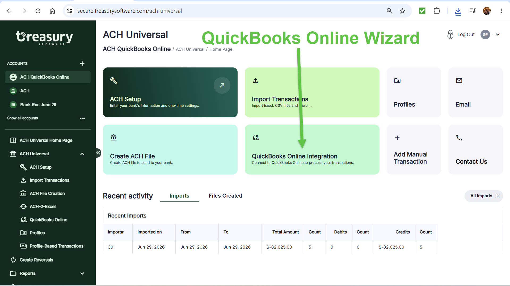The image size is (510, 286).
Task: Click the browser forward arrow
Action: click(x=24, y=11)
